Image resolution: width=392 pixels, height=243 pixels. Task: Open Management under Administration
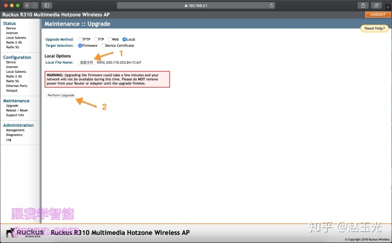point(15,130)
